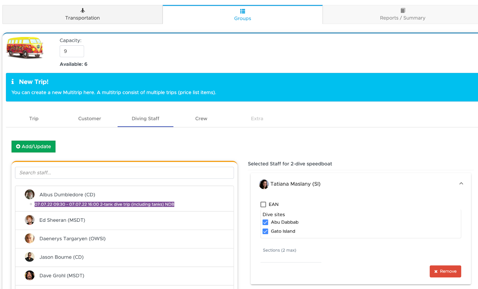This screenshot has height=289, width=478.
Task: Click the Capacity number field
Action: (72, 51)
